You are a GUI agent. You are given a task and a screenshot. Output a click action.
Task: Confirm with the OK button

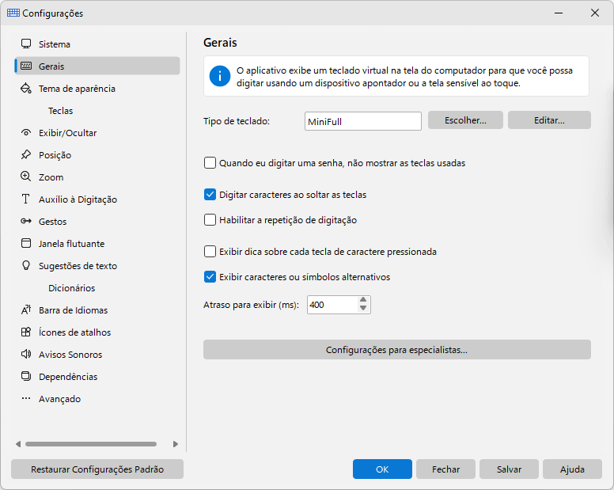coord(382,469)
